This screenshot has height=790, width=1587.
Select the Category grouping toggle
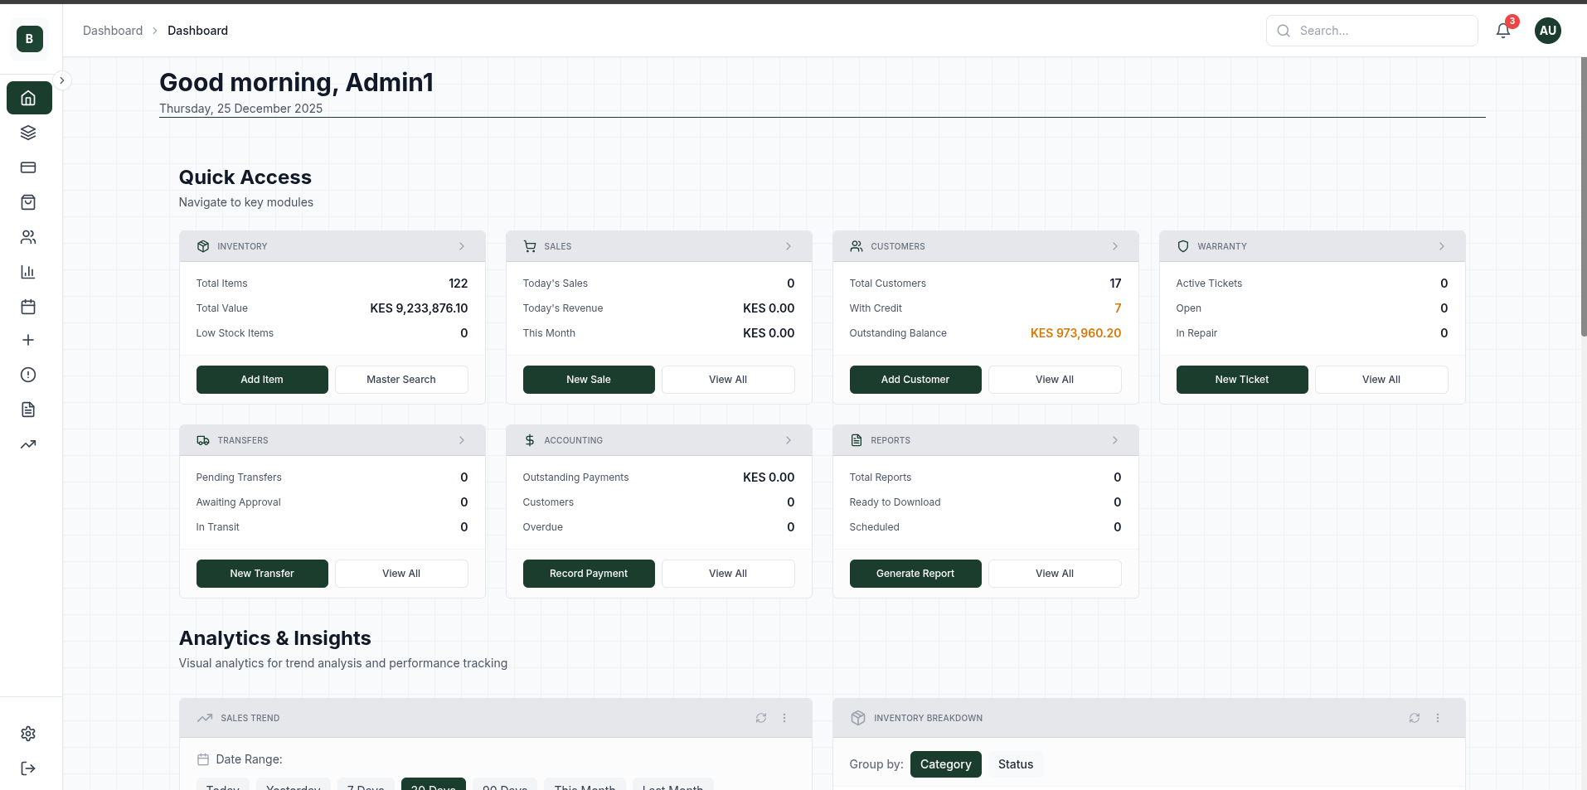[x=945, y=763]
